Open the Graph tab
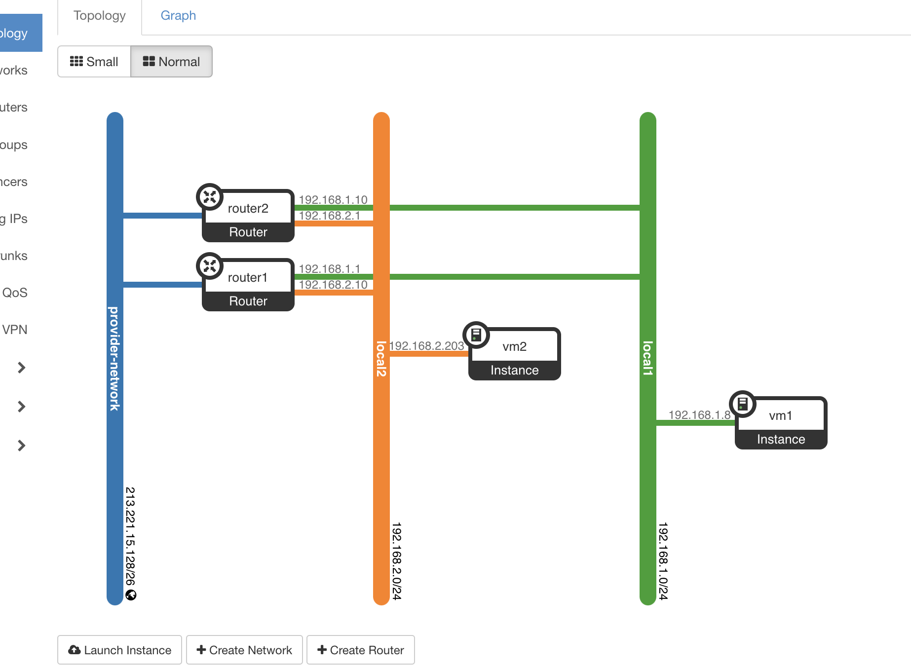The image size is (911, 672). pyautogui.click(x=178, y=16)
